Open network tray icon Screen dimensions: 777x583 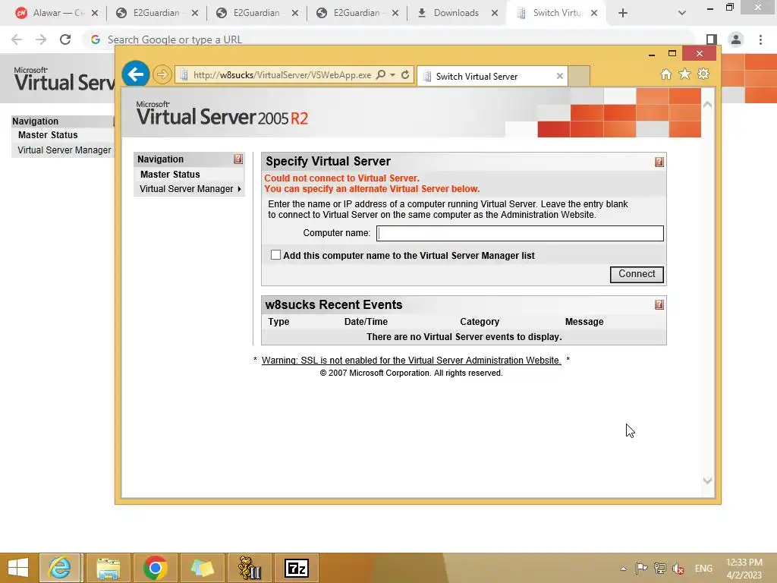[x=659, y=569]
